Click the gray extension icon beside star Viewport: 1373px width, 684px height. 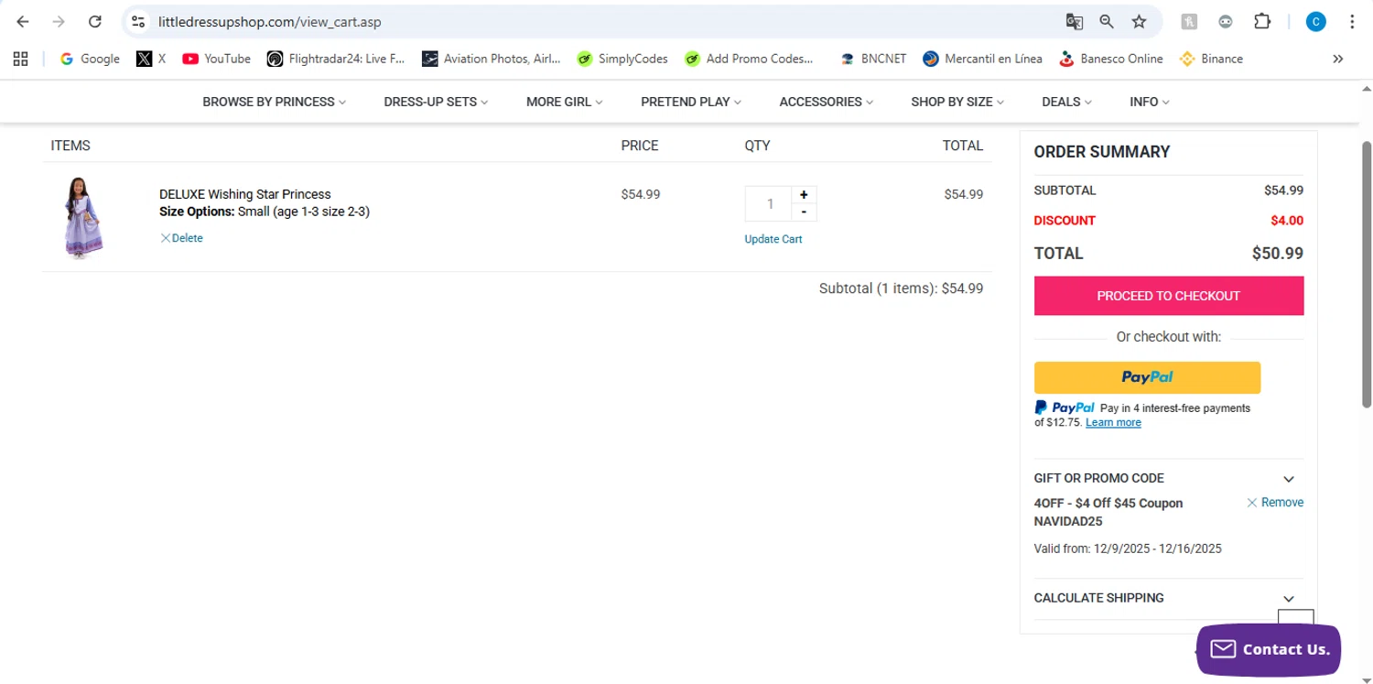point(1189,21)
